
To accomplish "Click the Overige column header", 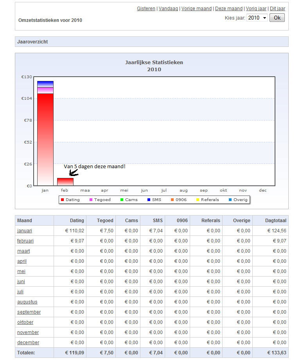I will [x=237, y=221].
